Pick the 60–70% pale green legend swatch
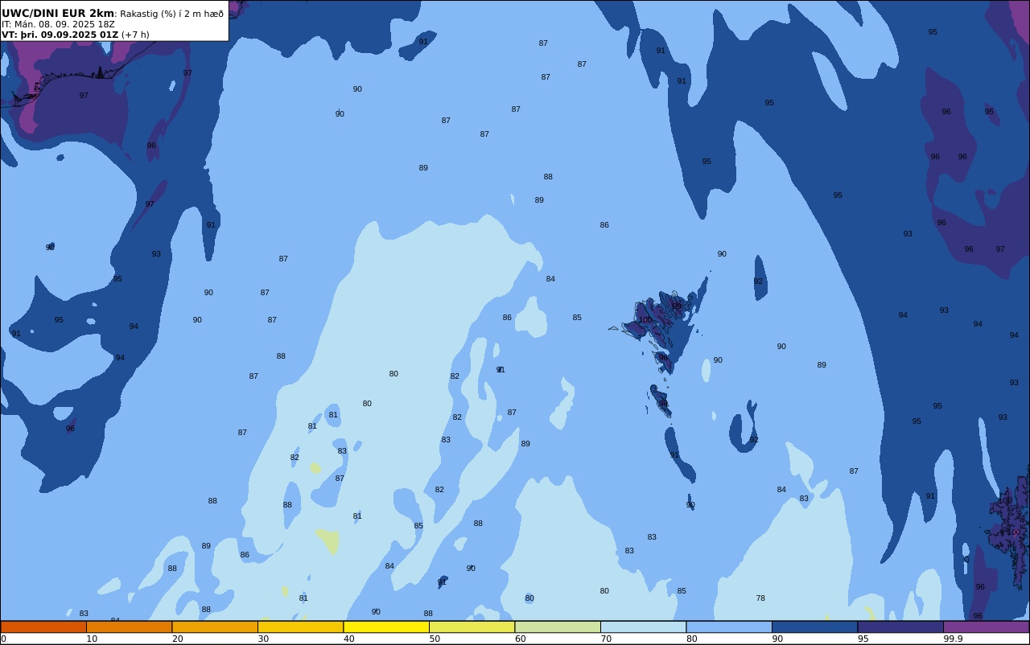Viewport: 1030px width, 645px height. click(558, 627)
